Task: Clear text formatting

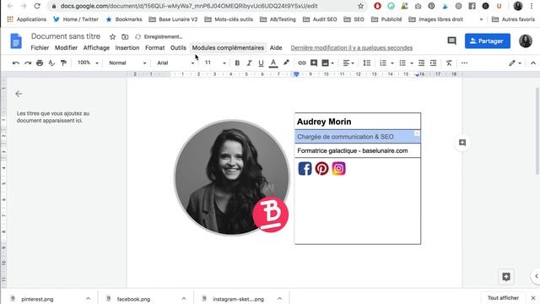Action: click(x=449, y=63)
